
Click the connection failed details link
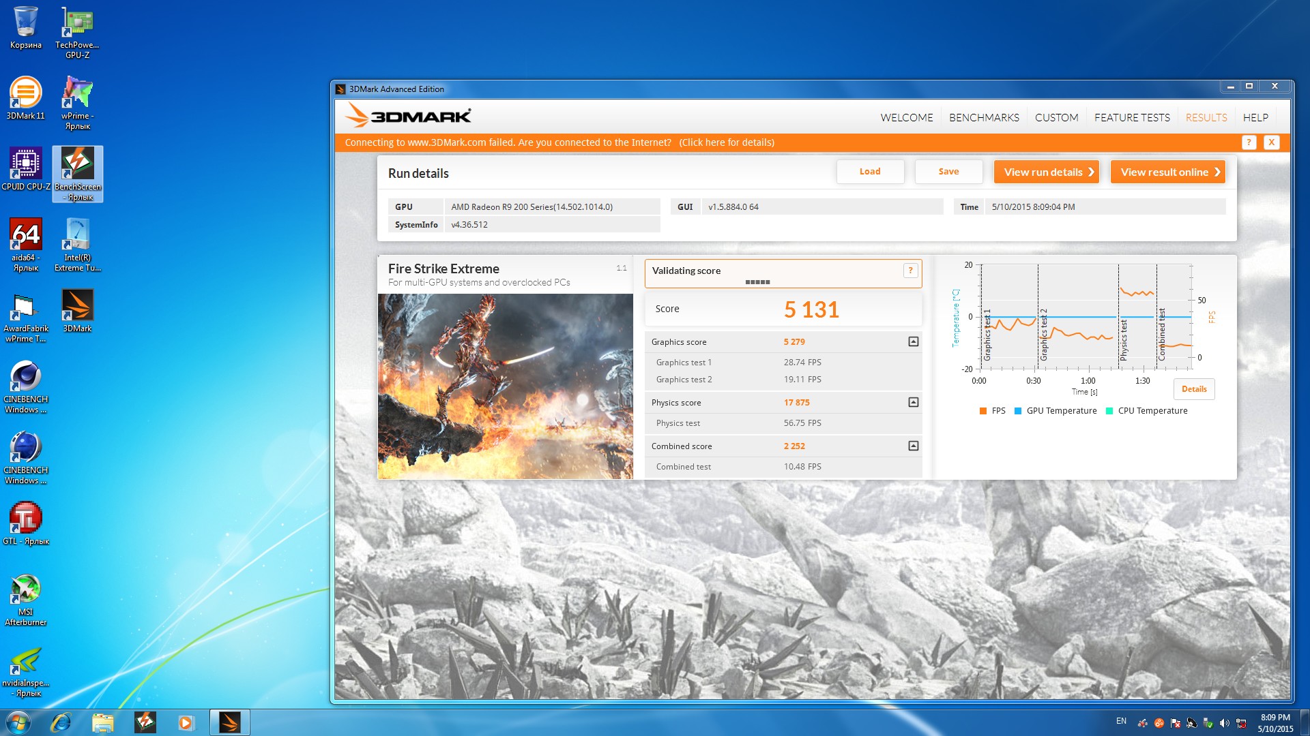click(x=727, y=142)
